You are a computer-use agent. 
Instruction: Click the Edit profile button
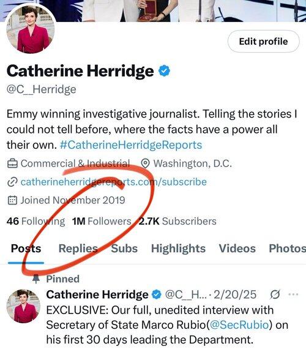pyautogui.click(x=264, y=42)
